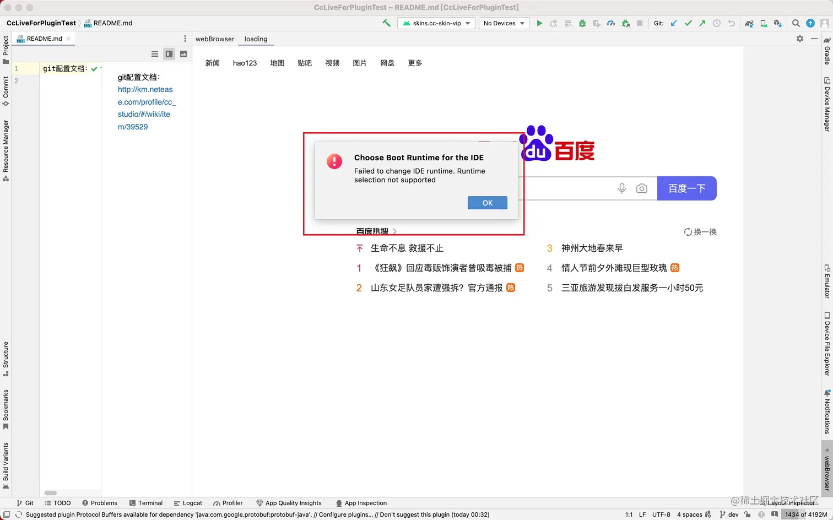
Task: Open the Project tool window
Action: [x=6, y=50]
